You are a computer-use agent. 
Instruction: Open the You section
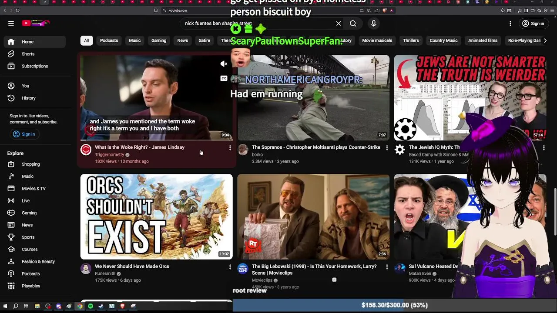[x=36, y=86]
